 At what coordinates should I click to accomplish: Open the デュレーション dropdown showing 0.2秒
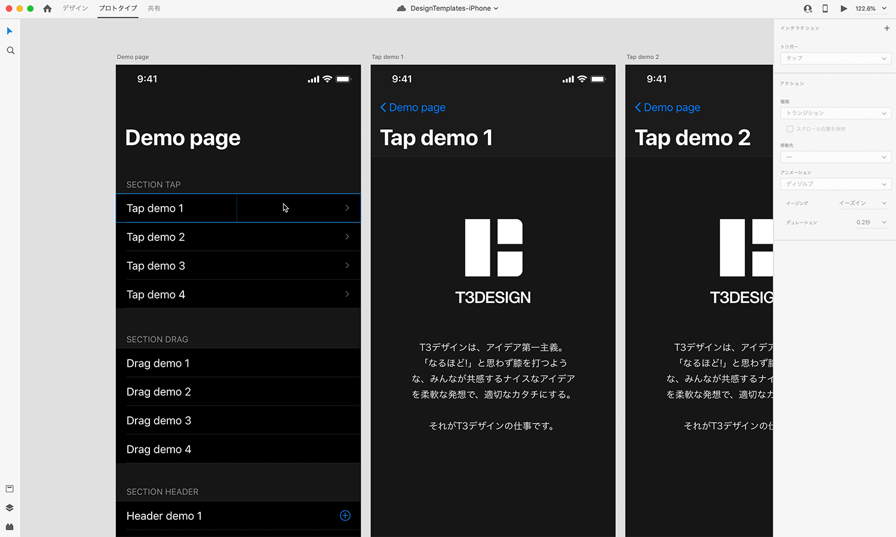point(871,222)
